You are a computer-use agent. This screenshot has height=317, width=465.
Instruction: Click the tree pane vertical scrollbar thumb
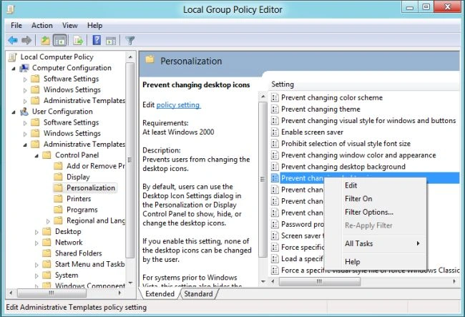coord(130,160)
